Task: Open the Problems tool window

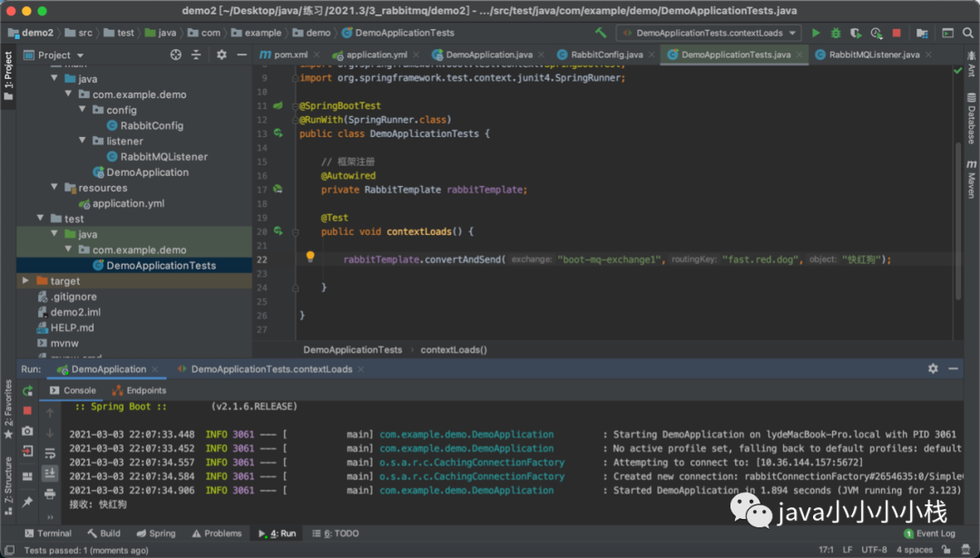Action: point(217,533)
